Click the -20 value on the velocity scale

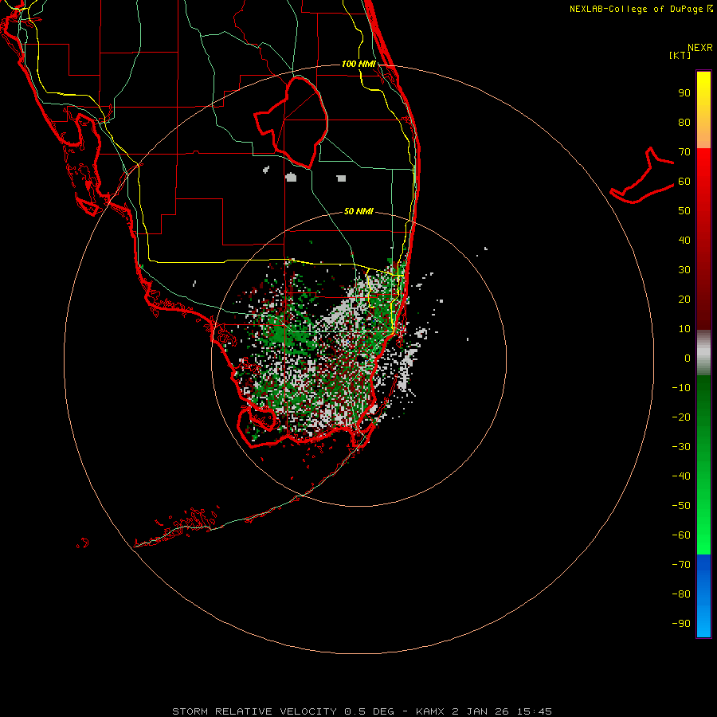click(681, 417)
